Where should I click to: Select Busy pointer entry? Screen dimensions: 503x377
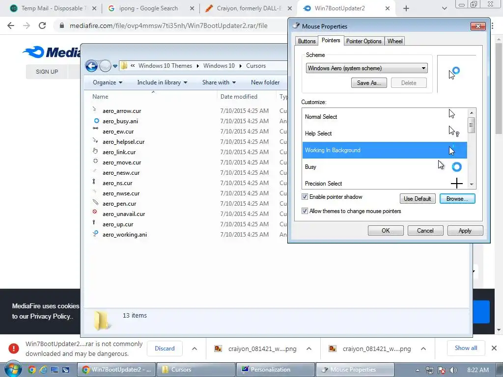[384, 167]
